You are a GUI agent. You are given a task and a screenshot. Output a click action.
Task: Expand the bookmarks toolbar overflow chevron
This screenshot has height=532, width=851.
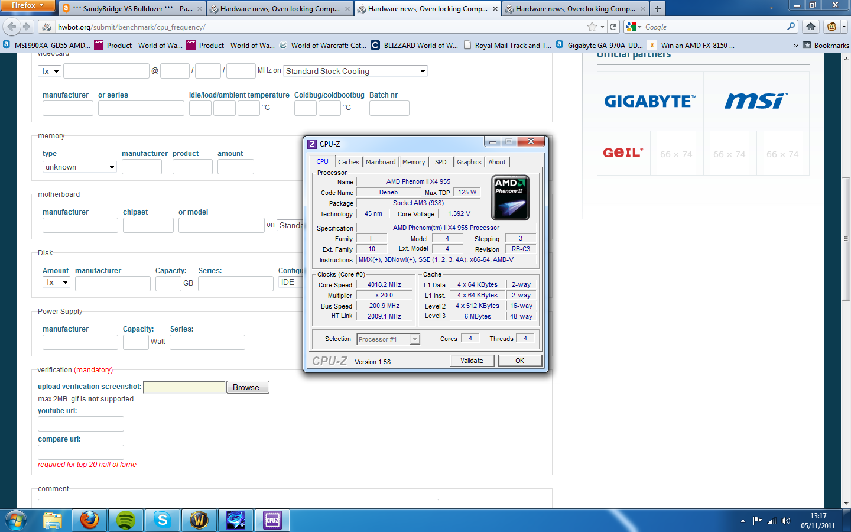click(795, 45)
